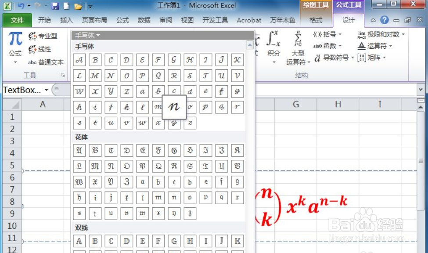Open the Name Box dropdown arrow
Image resolution: width=428 pixels, height=253 pixels.
[47, 90]
